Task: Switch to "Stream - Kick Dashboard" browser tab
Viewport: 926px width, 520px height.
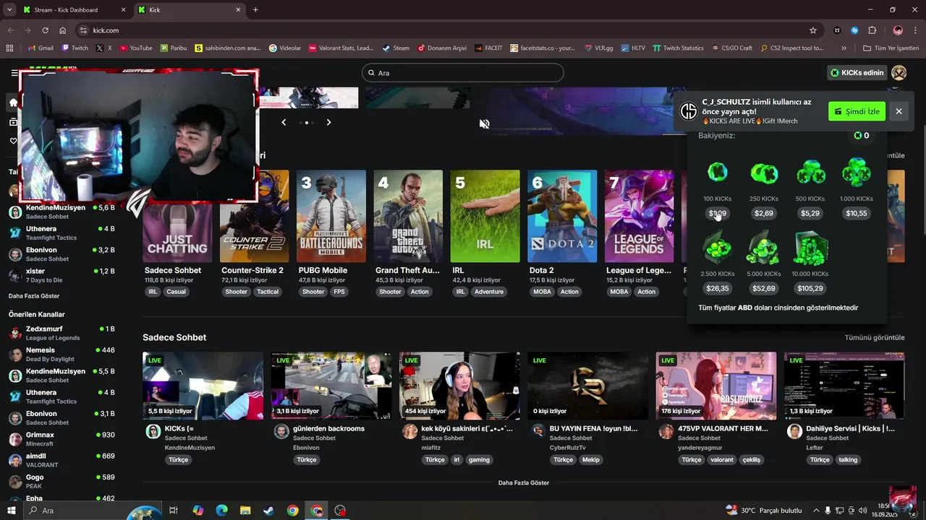Action: 73,10
